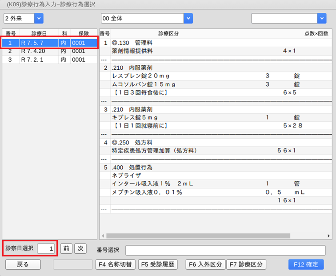The width and height of the screenshot is (336, 276).
Task: Click F6 入外区分 button
Action: click(205, 264)
